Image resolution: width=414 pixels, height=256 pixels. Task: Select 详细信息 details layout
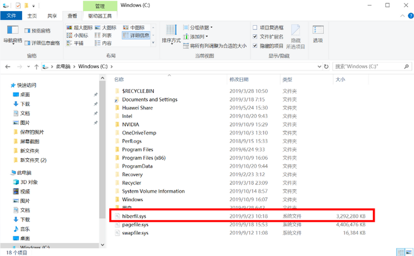click(136, 35)
